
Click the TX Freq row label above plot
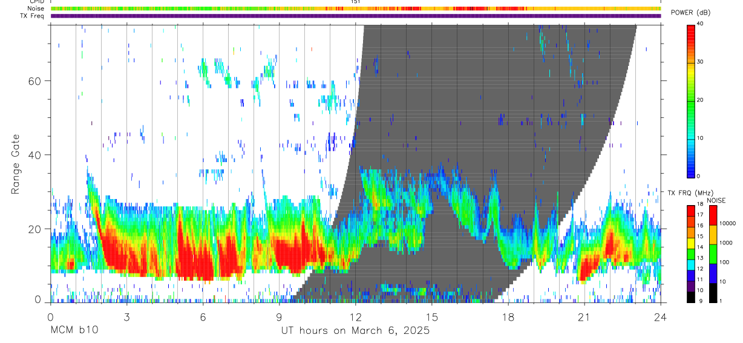coord(33,16)
